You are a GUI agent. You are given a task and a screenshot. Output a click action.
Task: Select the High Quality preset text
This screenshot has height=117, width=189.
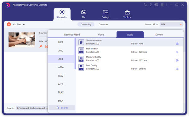pos(92,49)
